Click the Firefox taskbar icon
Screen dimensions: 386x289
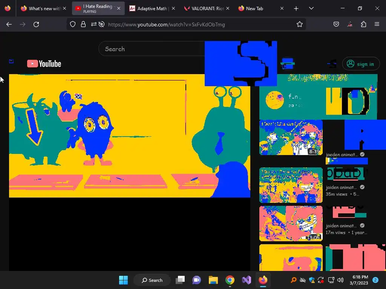pos(263,280)
